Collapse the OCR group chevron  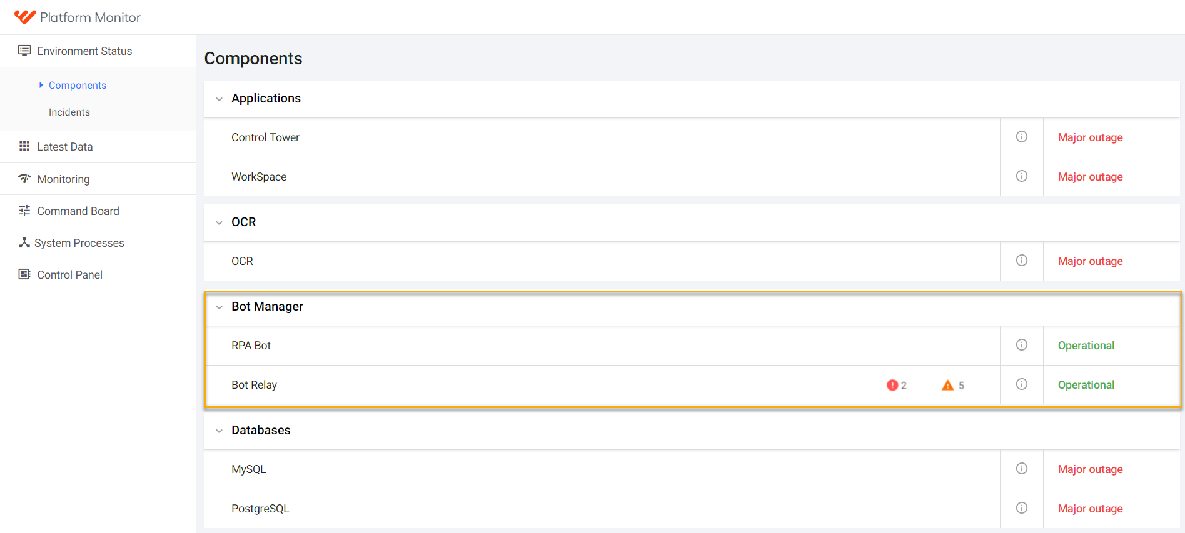pyautogui.click(x=219, y=222)
